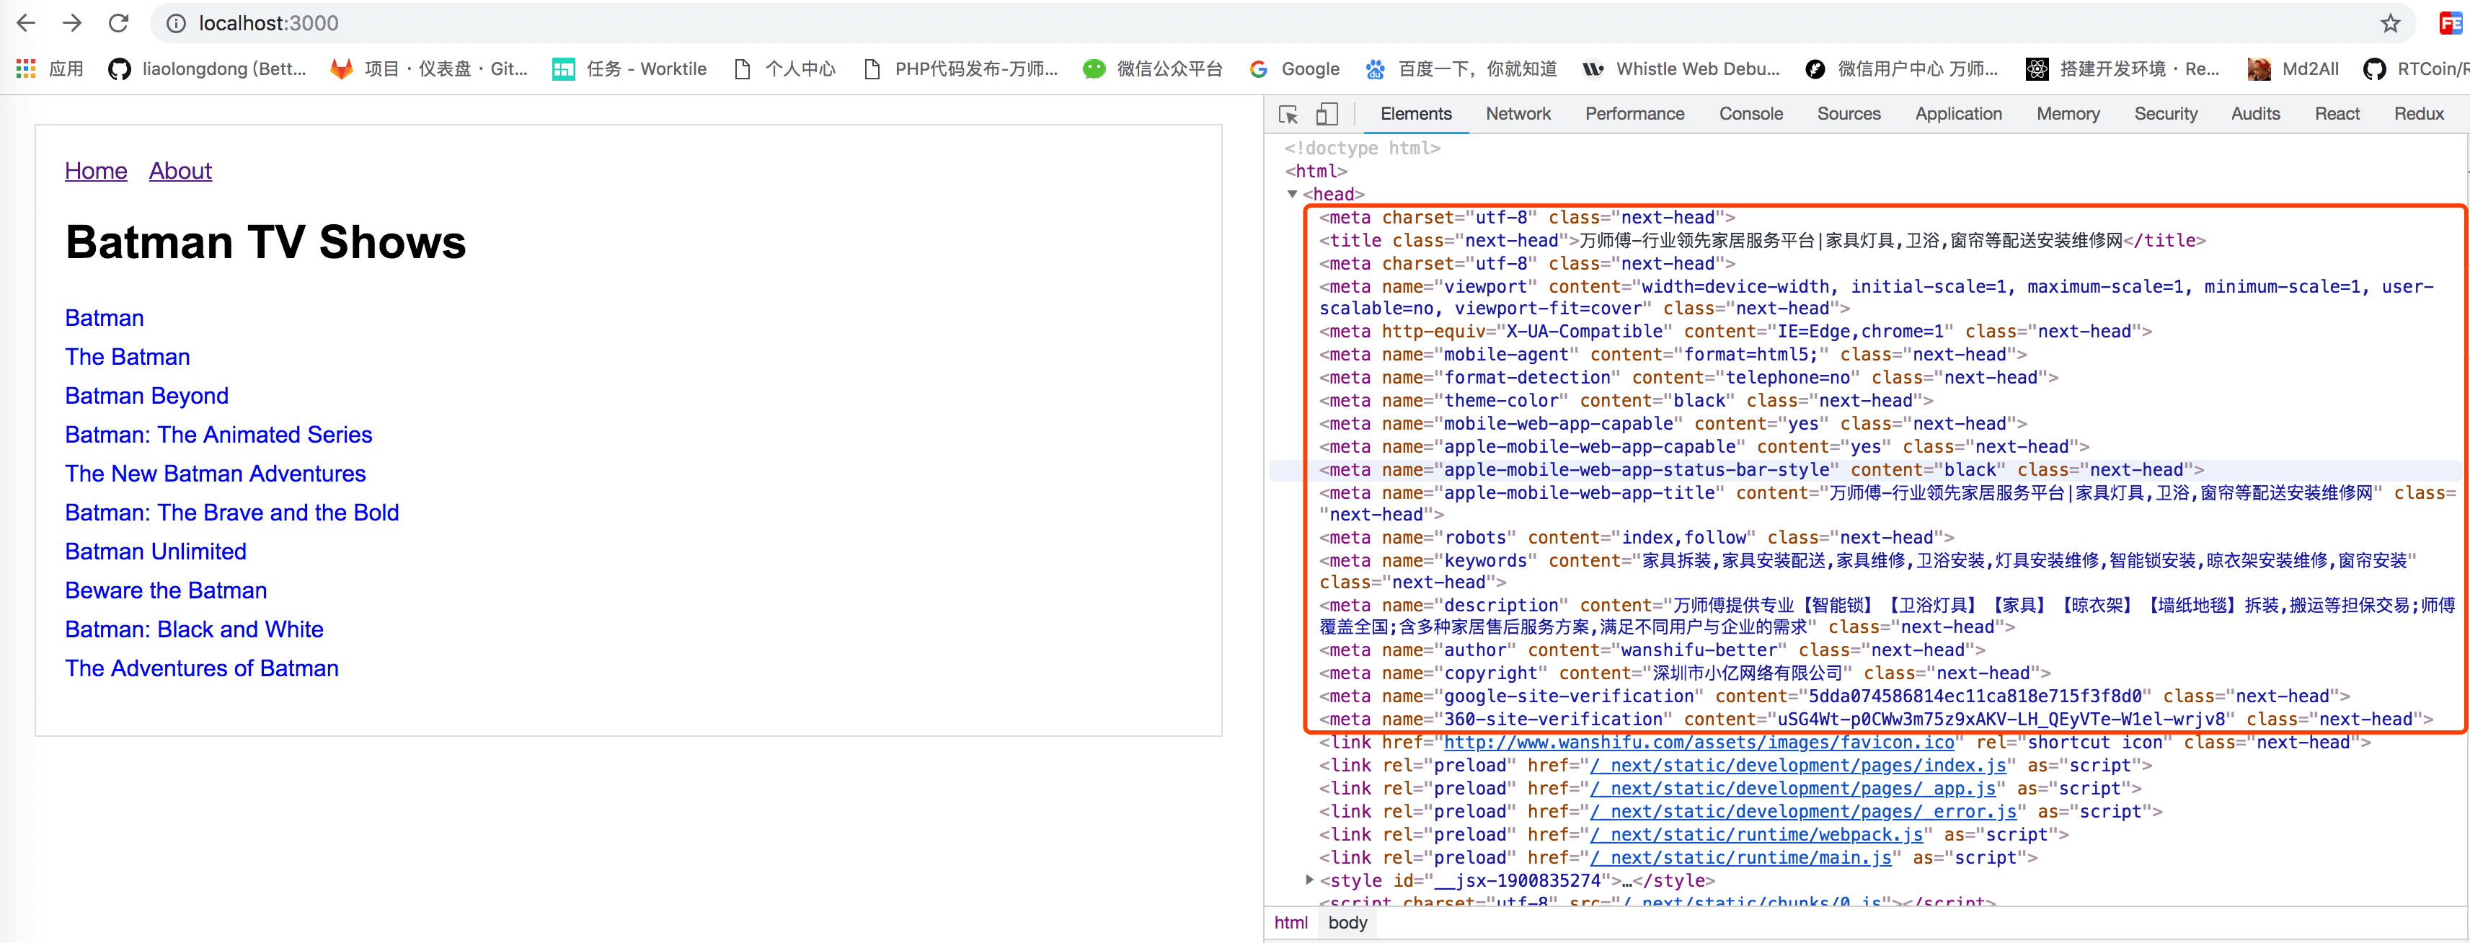Viewport: 2470px width, 943px height.
Task: Open the 任务 - Worktile bookmark
Action: (x=629, y=69)
